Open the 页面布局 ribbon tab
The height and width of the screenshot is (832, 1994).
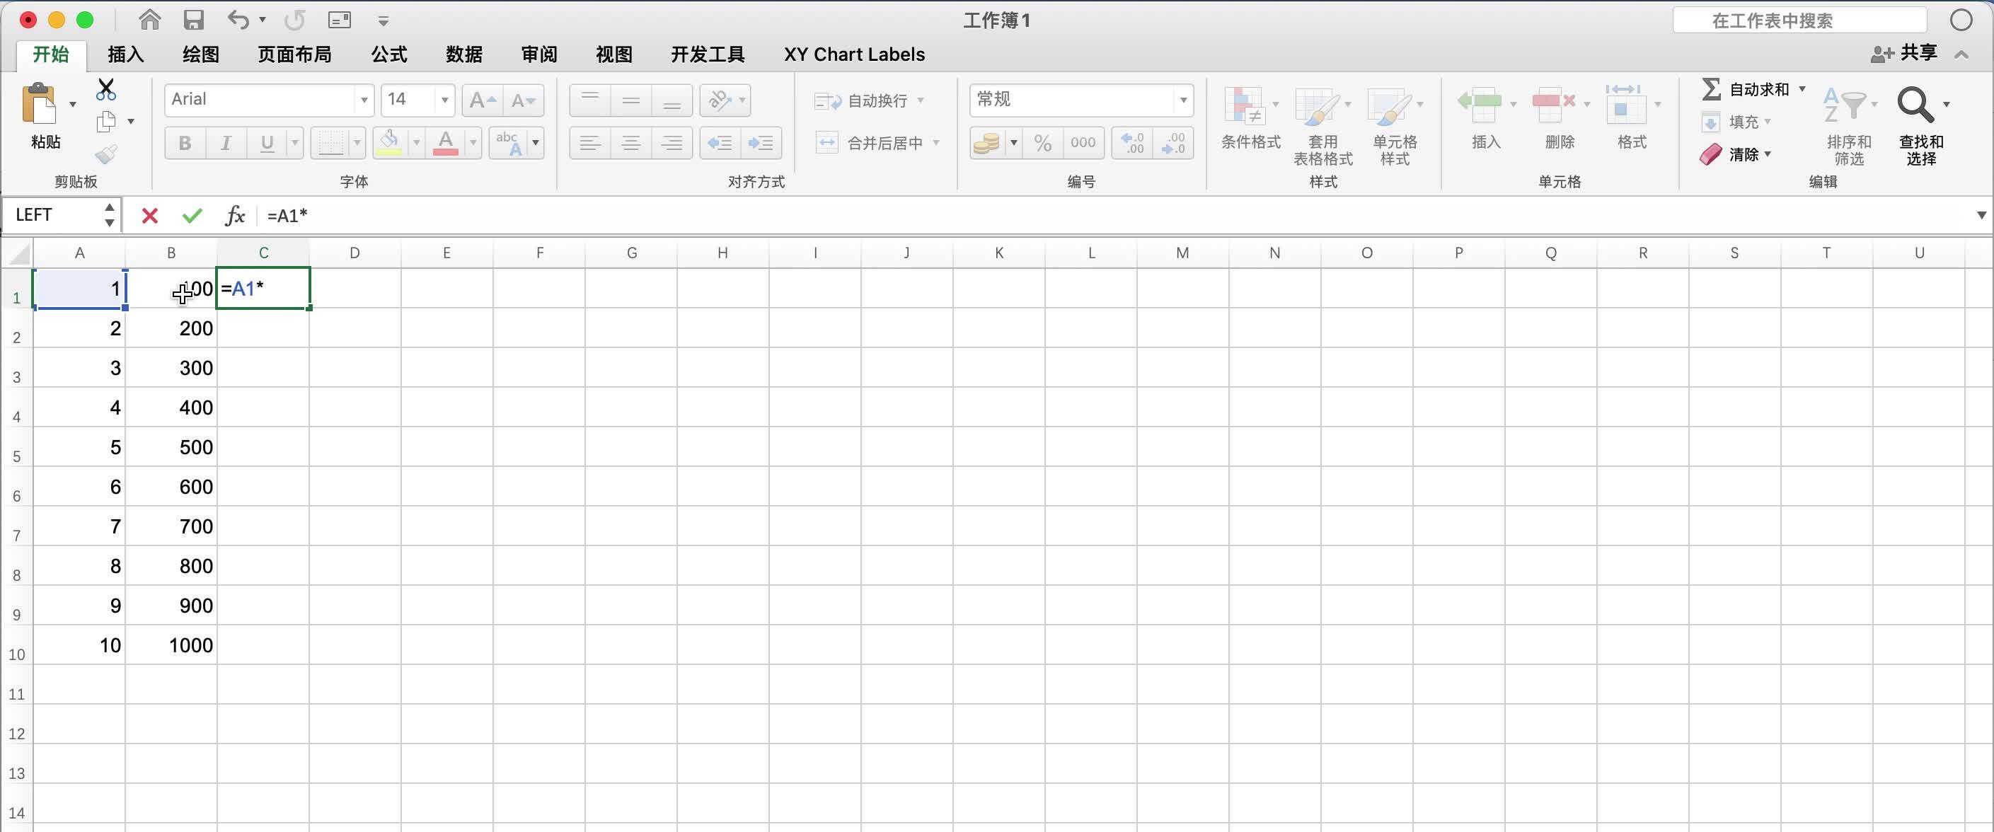click(294, 54)
